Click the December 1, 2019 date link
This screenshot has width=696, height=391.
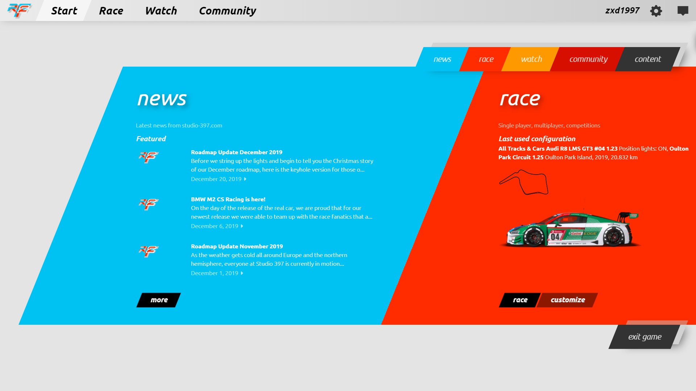click(x=215, y=273)
